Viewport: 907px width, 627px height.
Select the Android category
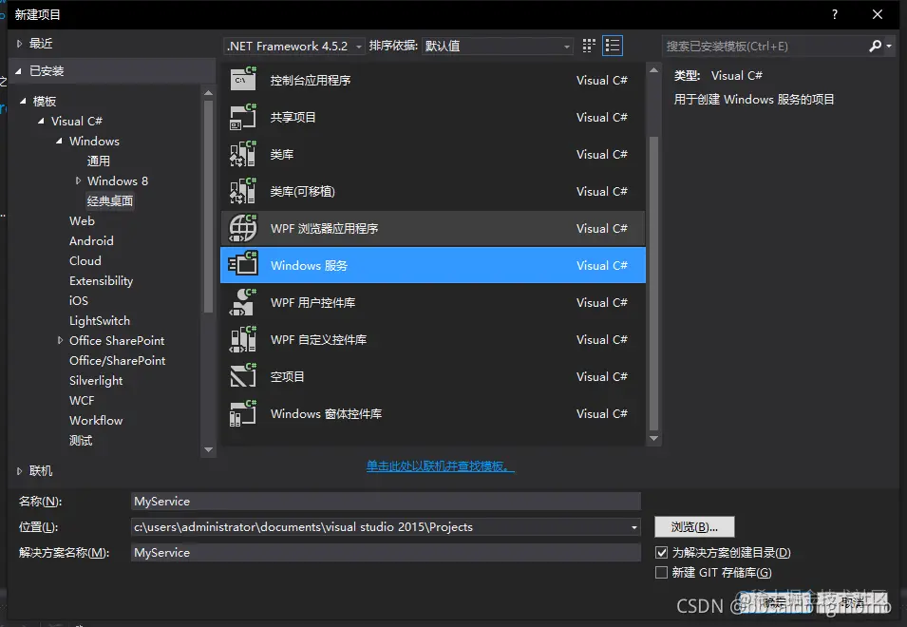point(91,240)
